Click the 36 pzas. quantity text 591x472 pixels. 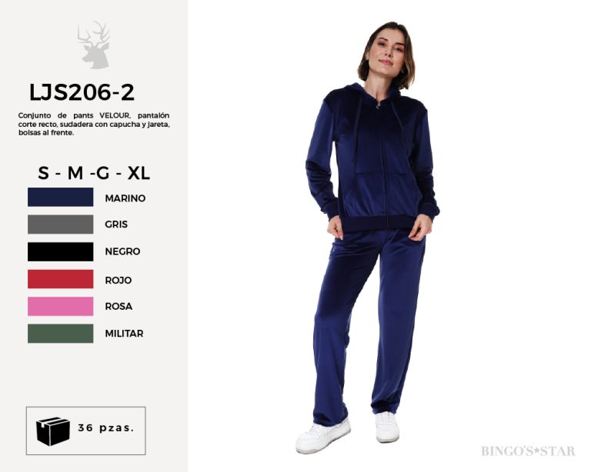(106, 428)
